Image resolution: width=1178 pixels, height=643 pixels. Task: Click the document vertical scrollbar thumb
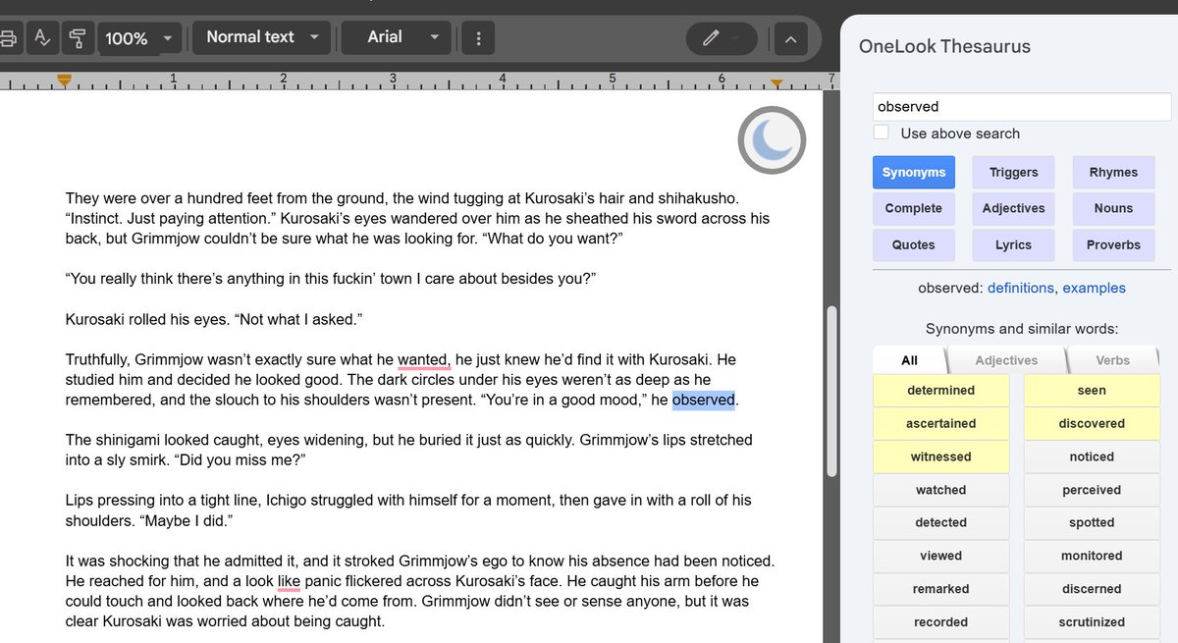tap(831, 391)
